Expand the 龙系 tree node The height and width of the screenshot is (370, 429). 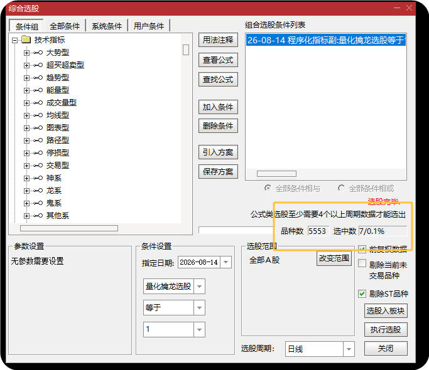[26, 191]
